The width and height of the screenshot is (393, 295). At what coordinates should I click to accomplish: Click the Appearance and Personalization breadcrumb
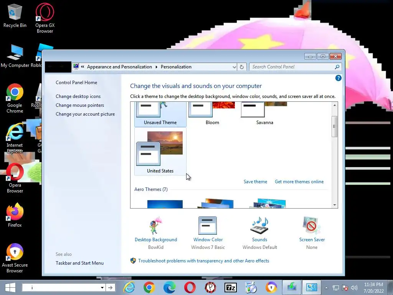(119, 67)
